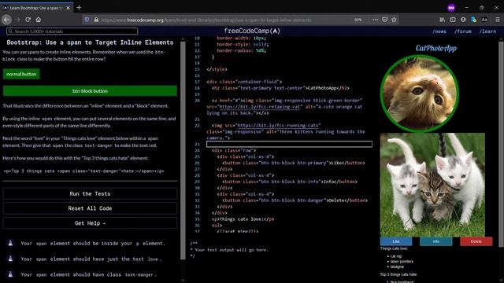Click the instructions panel vertical scrollbar
This screenshot has width=504, height=283.
183,149
